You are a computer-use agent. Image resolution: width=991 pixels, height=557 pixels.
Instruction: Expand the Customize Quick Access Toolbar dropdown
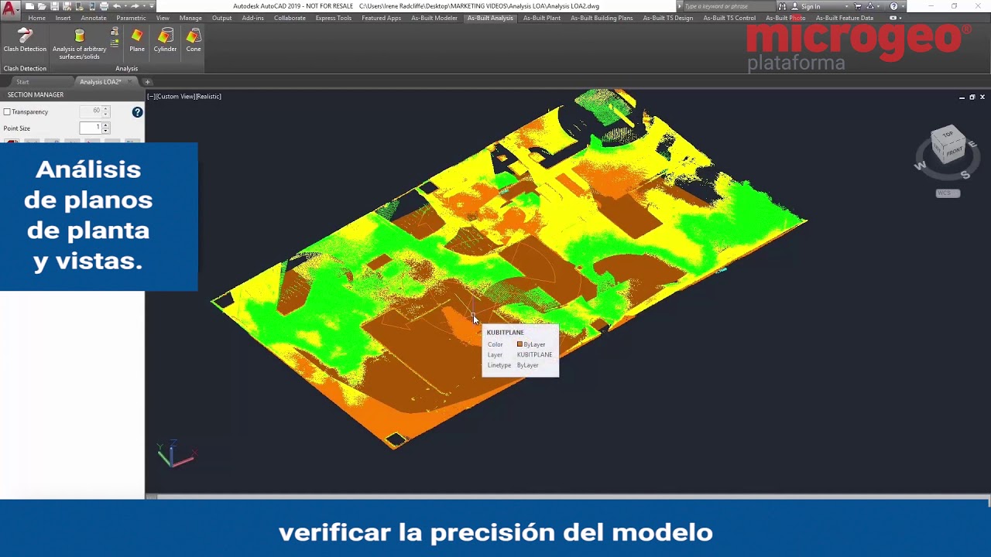pyautogui.click(x=152, y=6)
